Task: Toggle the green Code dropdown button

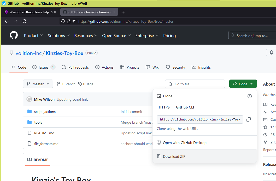Action: pyautogui.click(x=243, y=84)
